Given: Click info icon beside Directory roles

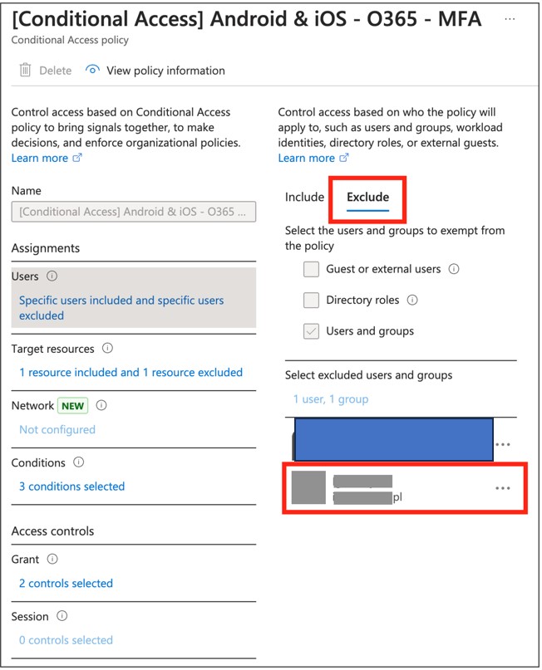Looking at the screenshot, I should [x=412, y=300].
